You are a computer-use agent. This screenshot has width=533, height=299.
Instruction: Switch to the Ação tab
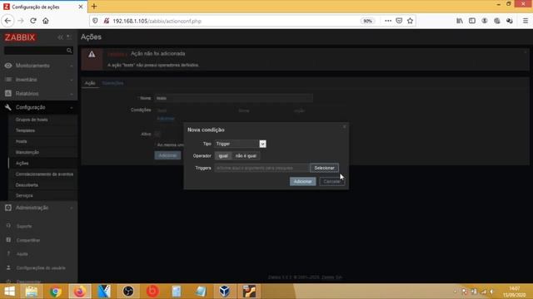[x=90, y=83]
